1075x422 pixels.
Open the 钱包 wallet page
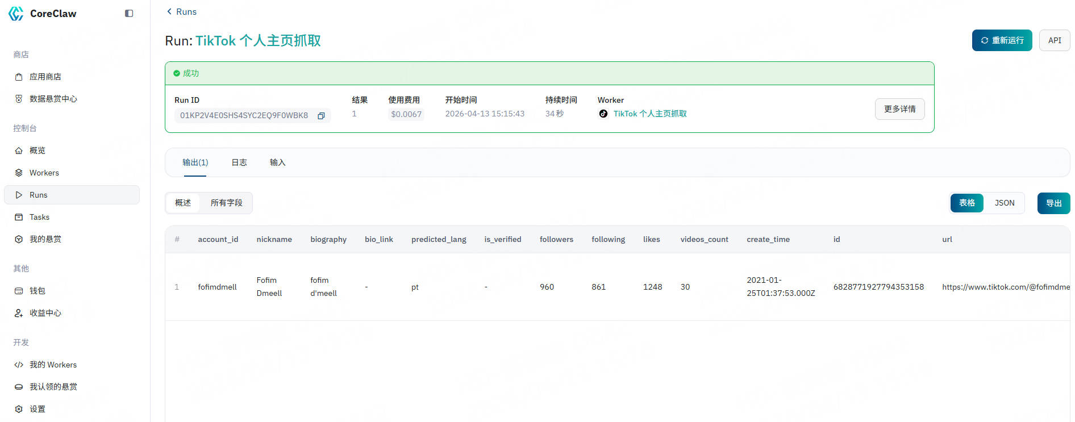pos(37,291)
